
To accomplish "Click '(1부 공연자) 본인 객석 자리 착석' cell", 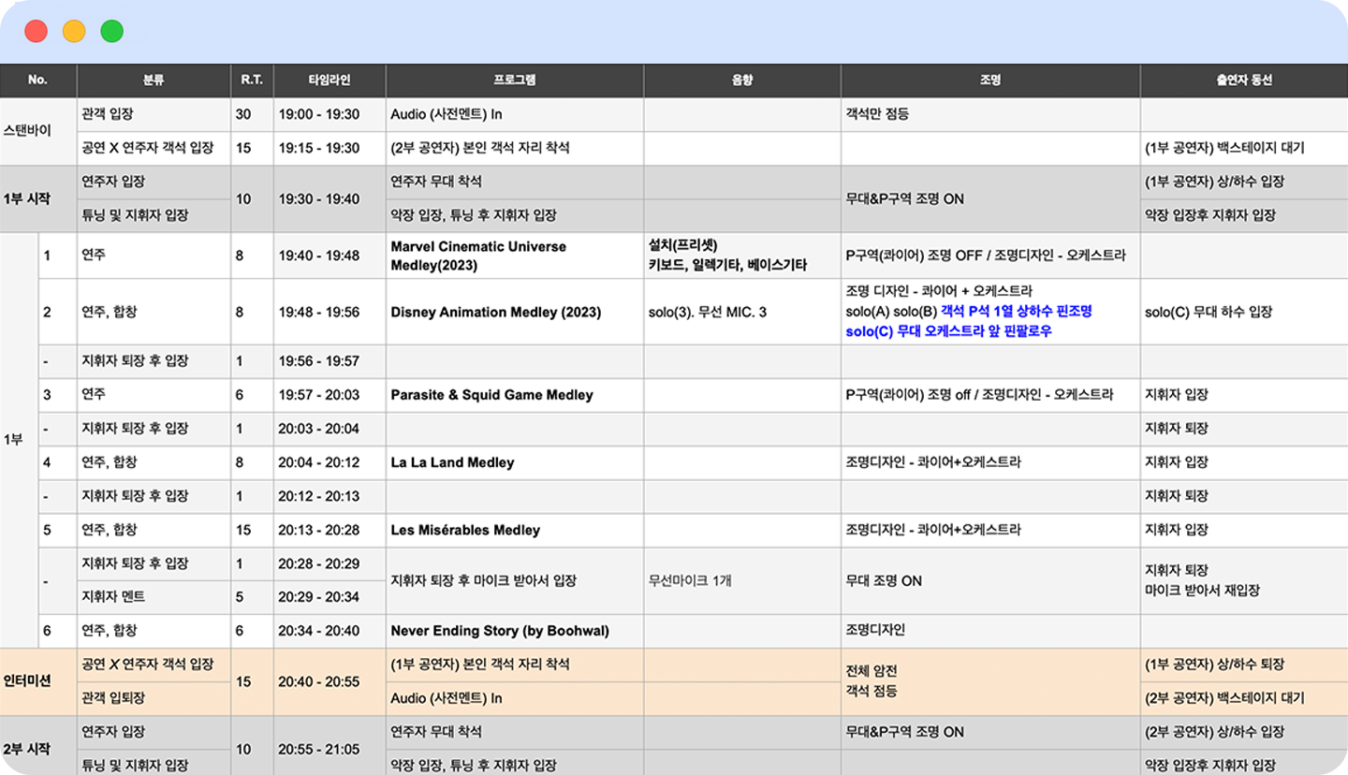I will click(x=514, y=665).
